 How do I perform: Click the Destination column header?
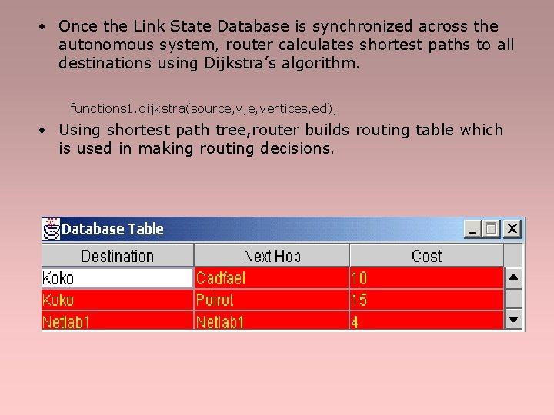click(x=118, y=256)
